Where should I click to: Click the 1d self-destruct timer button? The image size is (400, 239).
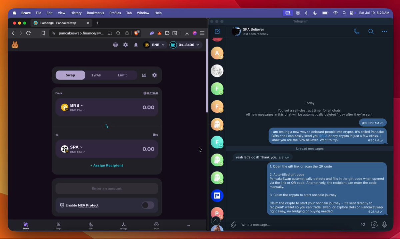[363, 224]
